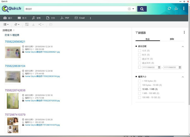Filter by photos camera tab

[x=8, y=18]
